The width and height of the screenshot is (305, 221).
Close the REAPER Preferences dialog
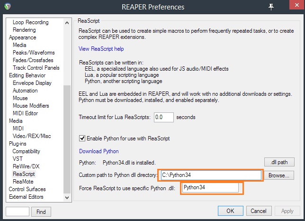(297, 5)
